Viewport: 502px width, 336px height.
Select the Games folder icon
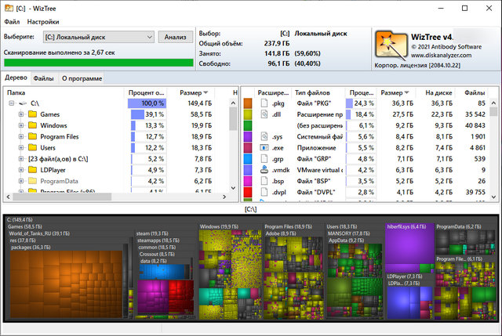[32, 114]
